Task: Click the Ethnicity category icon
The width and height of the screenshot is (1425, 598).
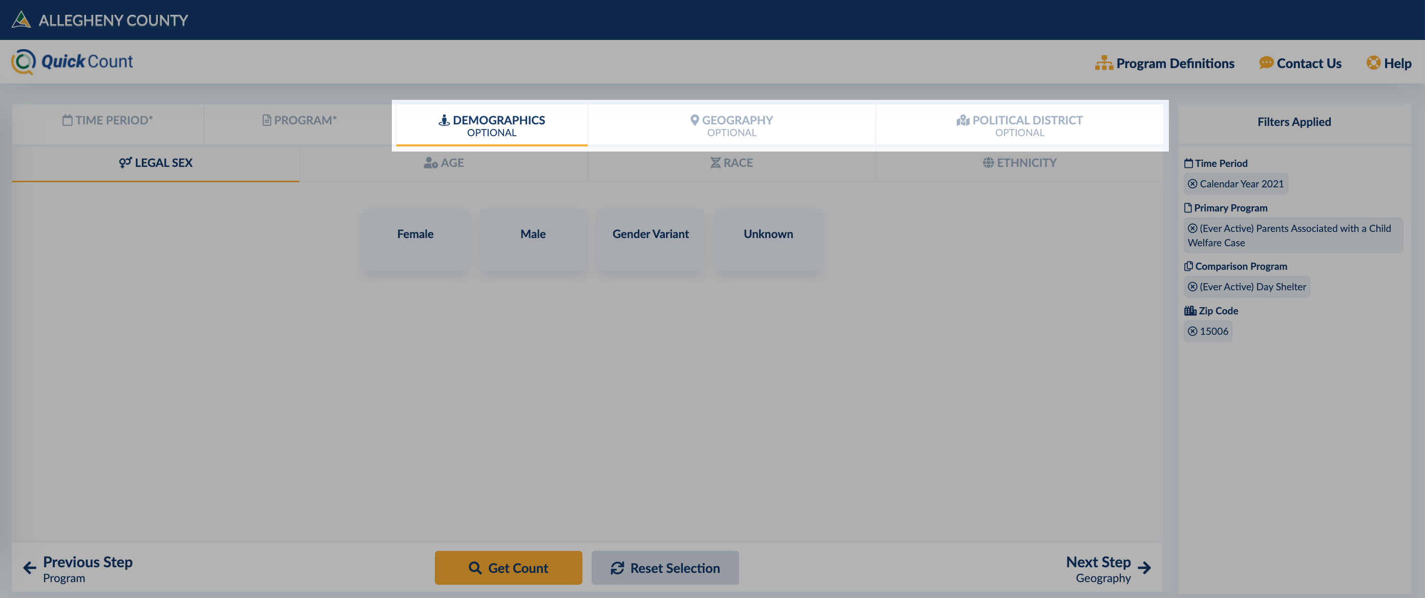Action: pos(987,164)
